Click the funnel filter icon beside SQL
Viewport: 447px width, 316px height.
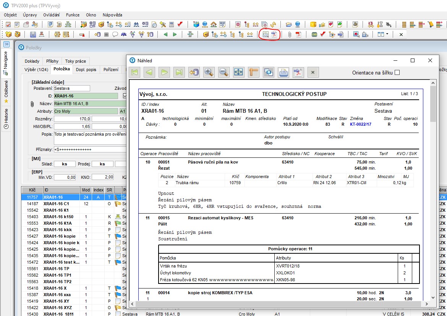click(x=133, y=34)
